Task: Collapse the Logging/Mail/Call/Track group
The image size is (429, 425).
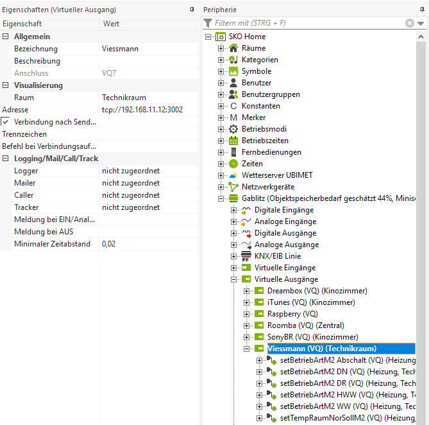Action: click(6, 159)
